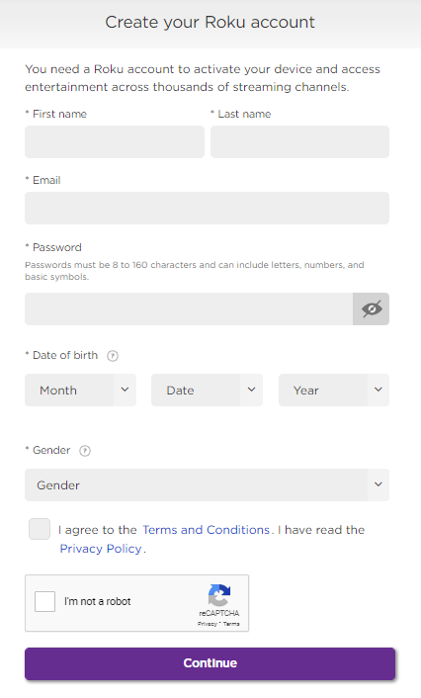Click the reCAPTCHA logo icon
This screenshot has width=421, height=698.
219,595
